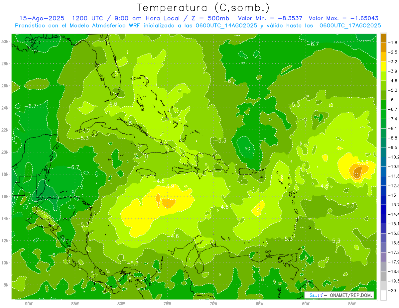The width and height of the screenshot is (399, 308).
Task: Click the 'Valor Min. = -8.3537' text
Action: pos(270,18)
